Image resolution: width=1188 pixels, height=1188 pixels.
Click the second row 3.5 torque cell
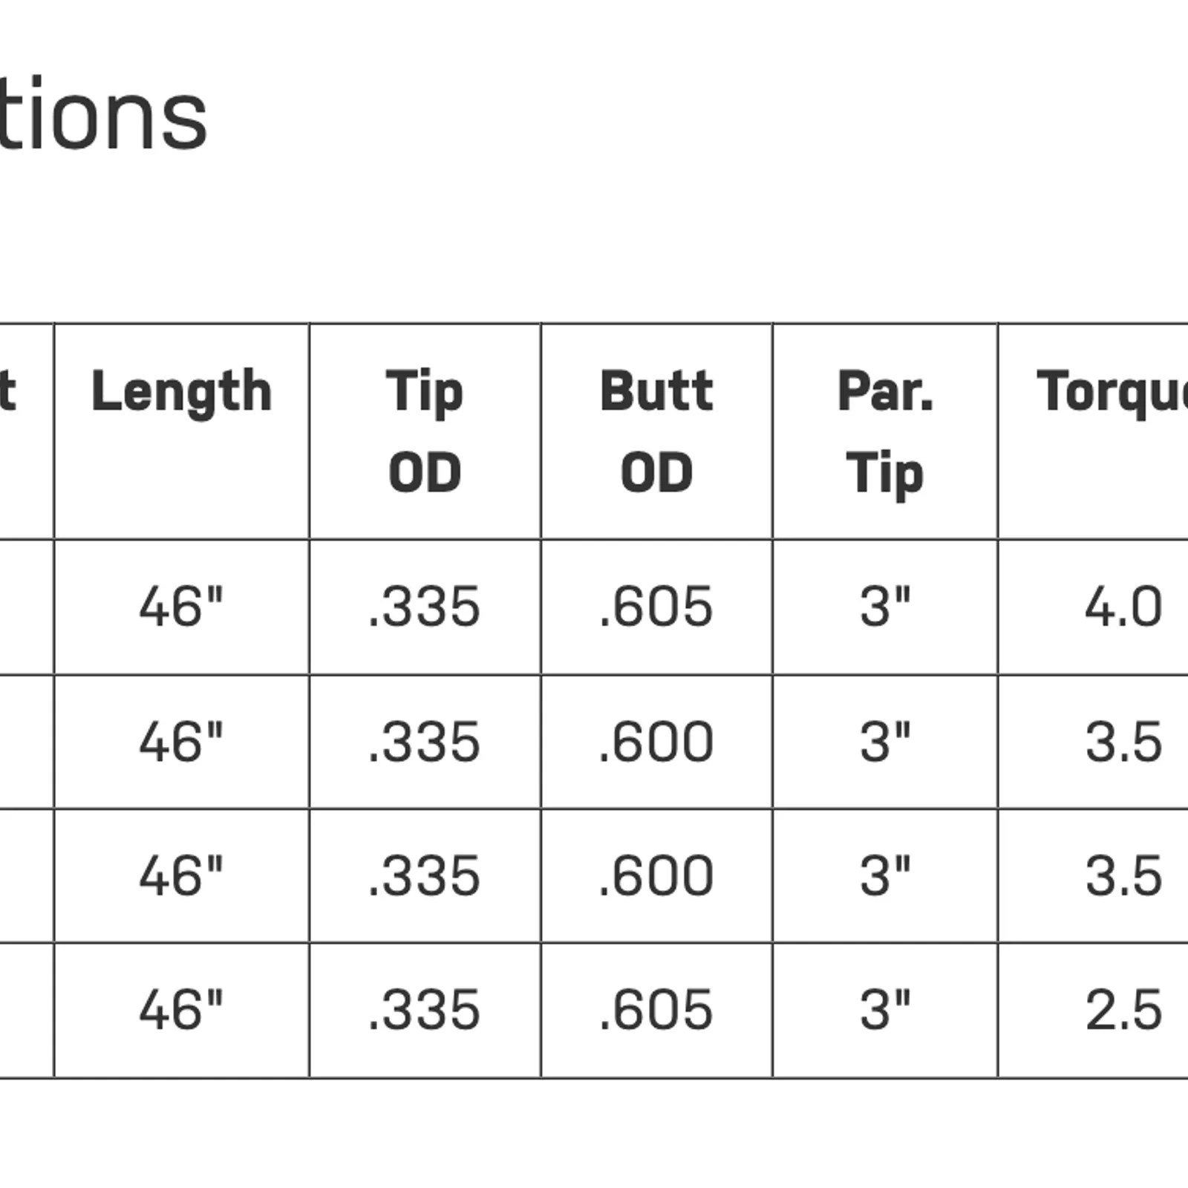[x=1094, y=742]
